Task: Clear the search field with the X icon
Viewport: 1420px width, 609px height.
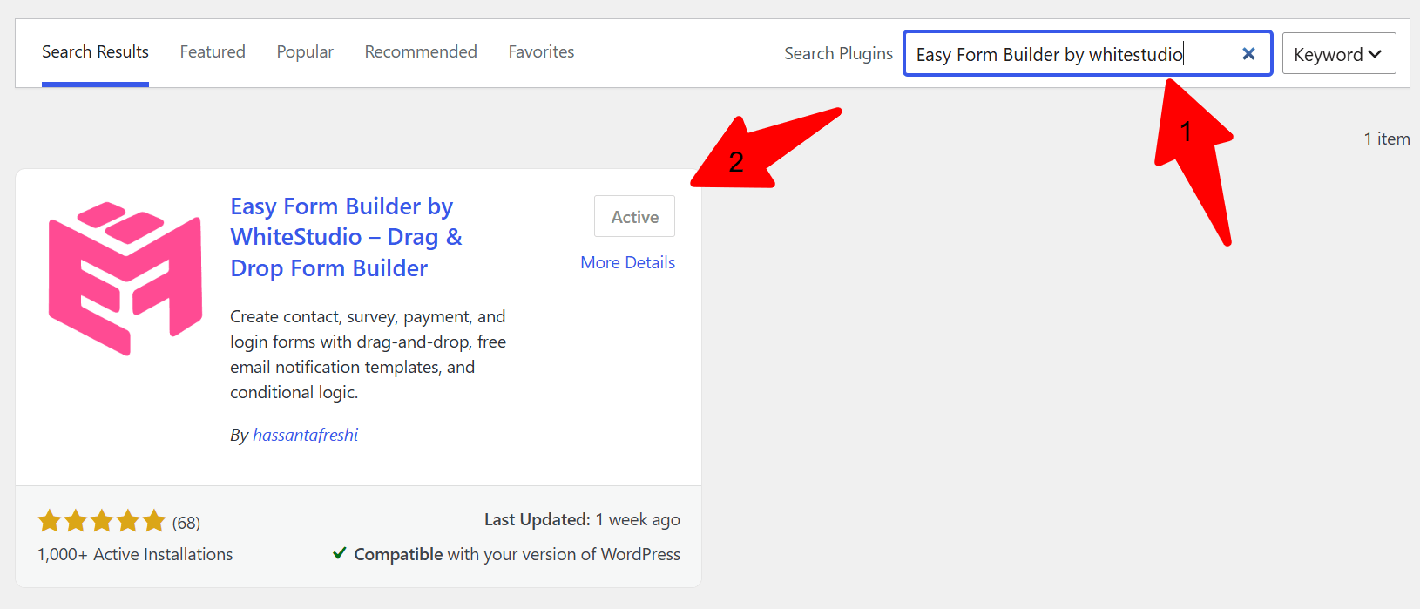Action: pos(1248,54)
